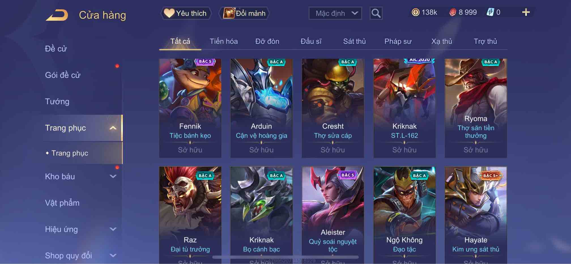Switch to the Pháp sư tab
The width and height of the screenshot is (571, 264).
(x=398, y=41)
